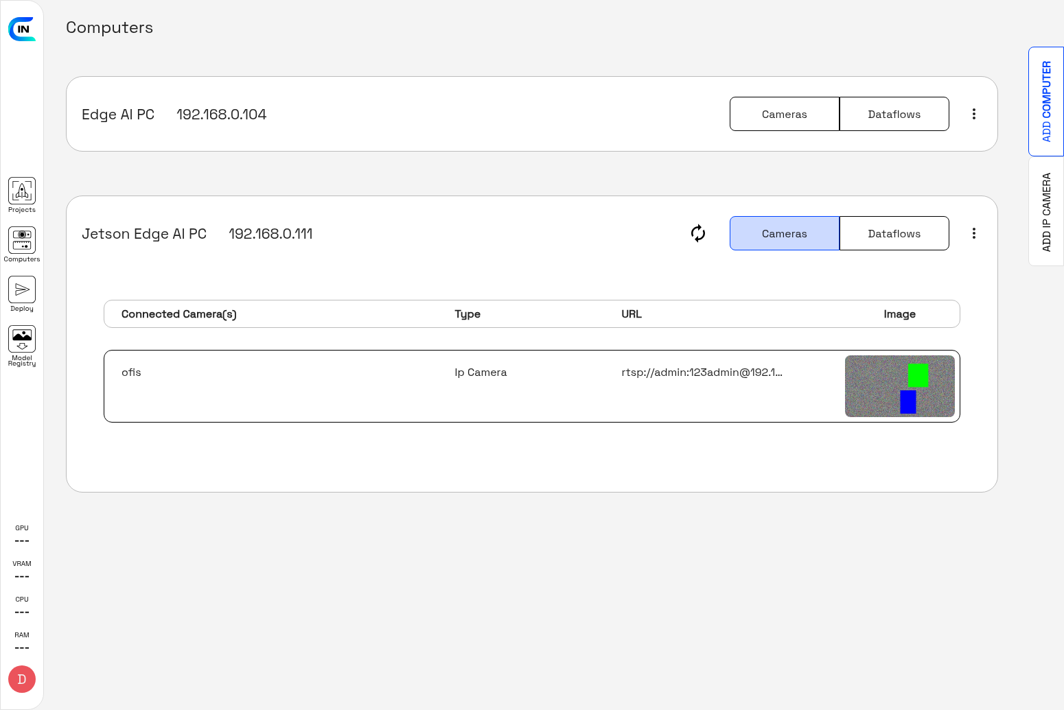Click the IN logo icon
Image resolution: width=1064 pixels, height=710 pixels.
click(x=22, y=29)
